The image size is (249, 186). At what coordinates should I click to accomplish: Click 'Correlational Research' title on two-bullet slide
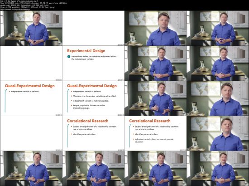(x=88, y=121)
